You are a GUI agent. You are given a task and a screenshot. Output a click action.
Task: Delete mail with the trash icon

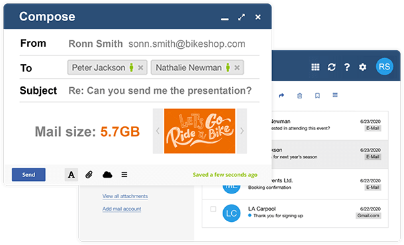[x=299, y=96]
